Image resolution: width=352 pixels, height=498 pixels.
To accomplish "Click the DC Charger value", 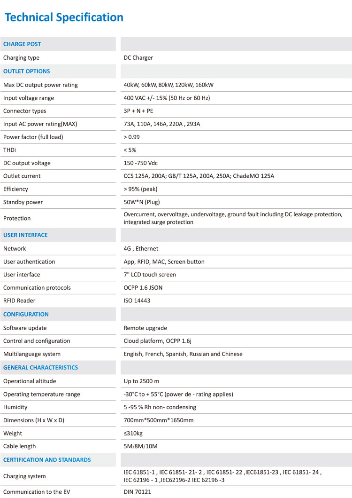I will pos(138,58).
